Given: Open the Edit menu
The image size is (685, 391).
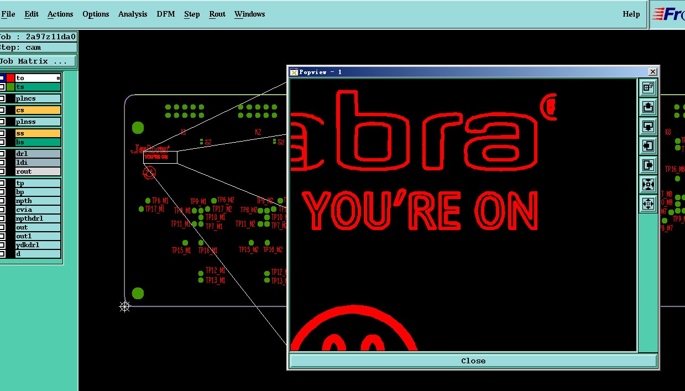Looking at the screenshot, I should (32, 14).
